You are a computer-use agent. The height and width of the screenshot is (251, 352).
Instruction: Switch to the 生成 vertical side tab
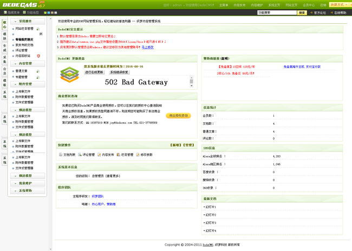coord(5,48)
